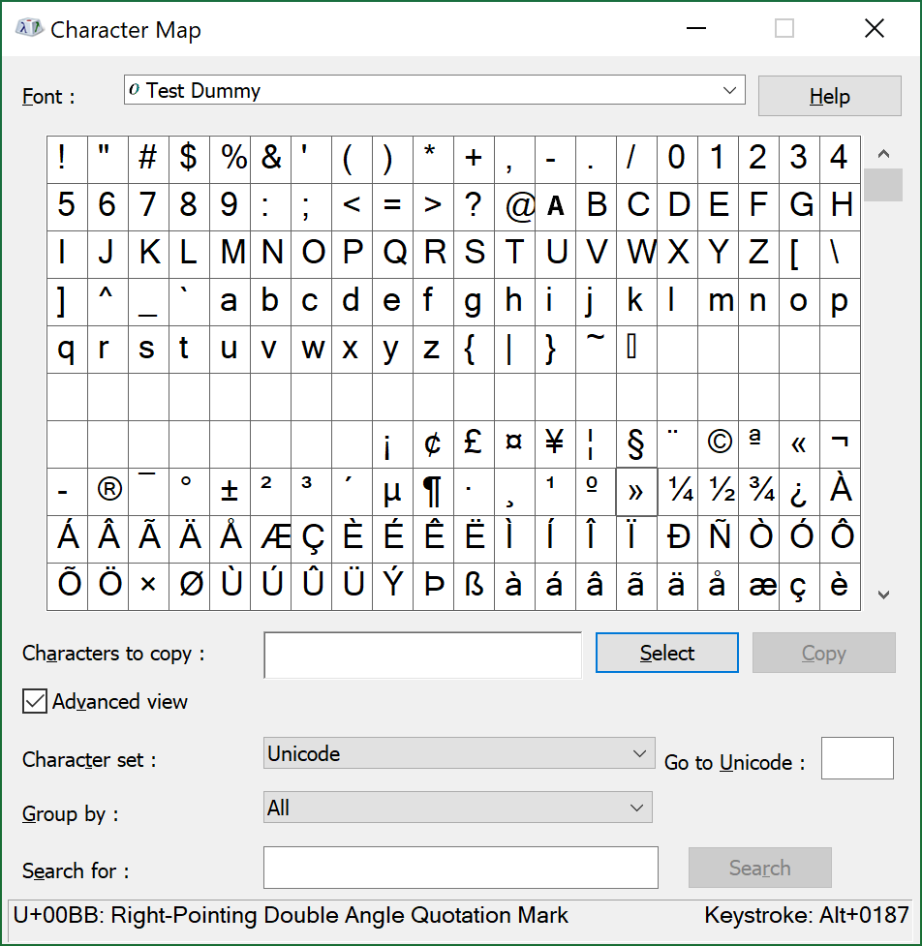Choose the thorn Þ character
This screenshot has width=922, height=946.
click(433, 587)
